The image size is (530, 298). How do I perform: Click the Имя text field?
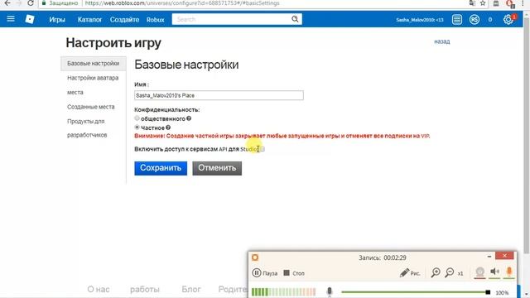219,95
